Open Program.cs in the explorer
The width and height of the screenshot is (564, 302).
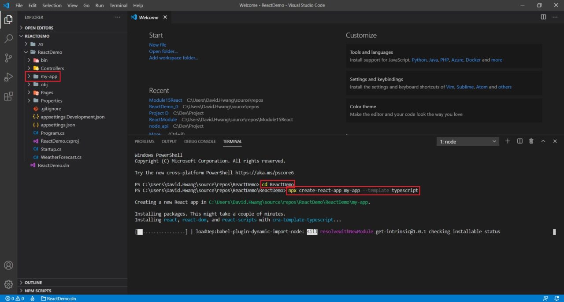[x=52, y=133]
